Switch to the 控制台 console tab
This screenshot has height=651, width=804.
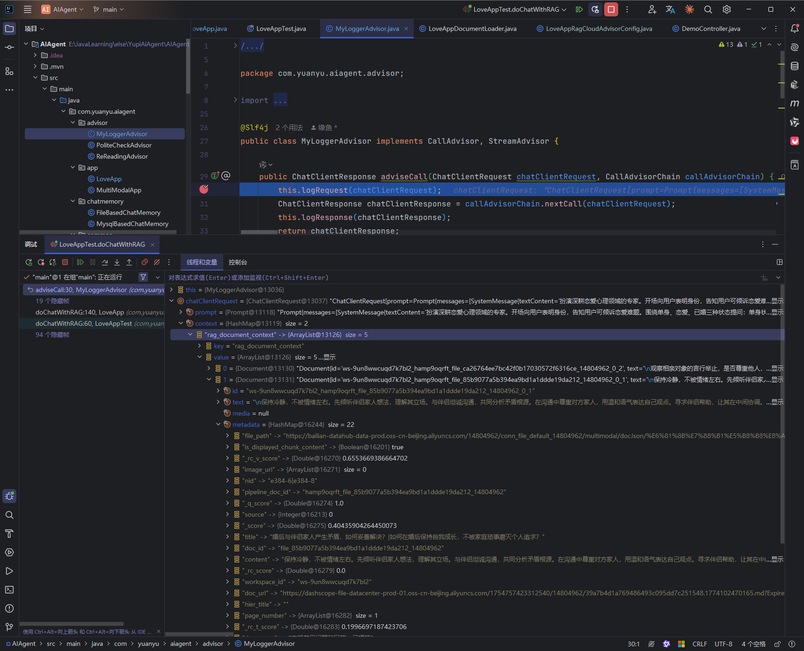click(x=238, y=262)
